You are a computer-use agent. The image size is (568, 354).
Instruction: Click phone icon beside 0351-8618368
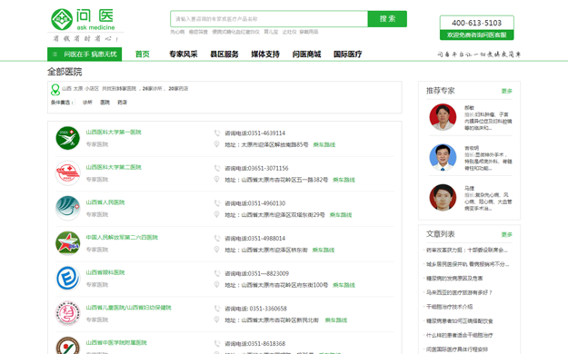click(x=217, y=343)
